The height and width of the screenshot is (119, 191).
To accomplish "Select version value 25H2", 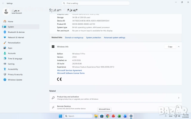I will [74, 57].
